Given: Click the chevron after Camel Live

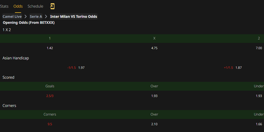Looking at the screenshot, I should (26, 16).
